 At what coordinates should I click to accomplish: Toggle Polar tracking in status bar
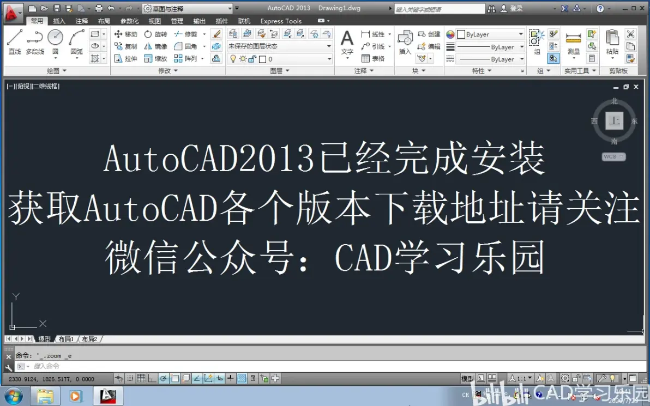pos(164,378)
